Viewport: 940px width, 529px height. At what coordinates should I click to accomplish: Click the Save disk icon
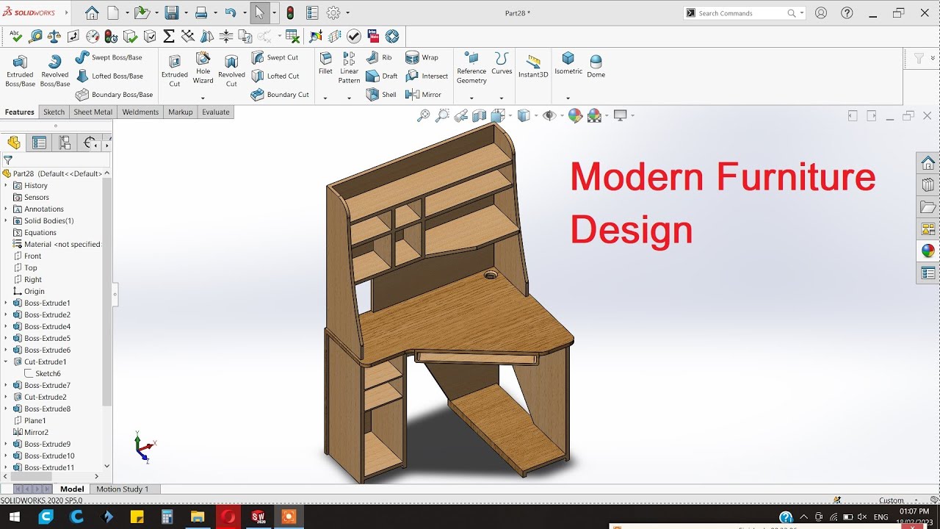pyautogui.click(x=172, y=13)
